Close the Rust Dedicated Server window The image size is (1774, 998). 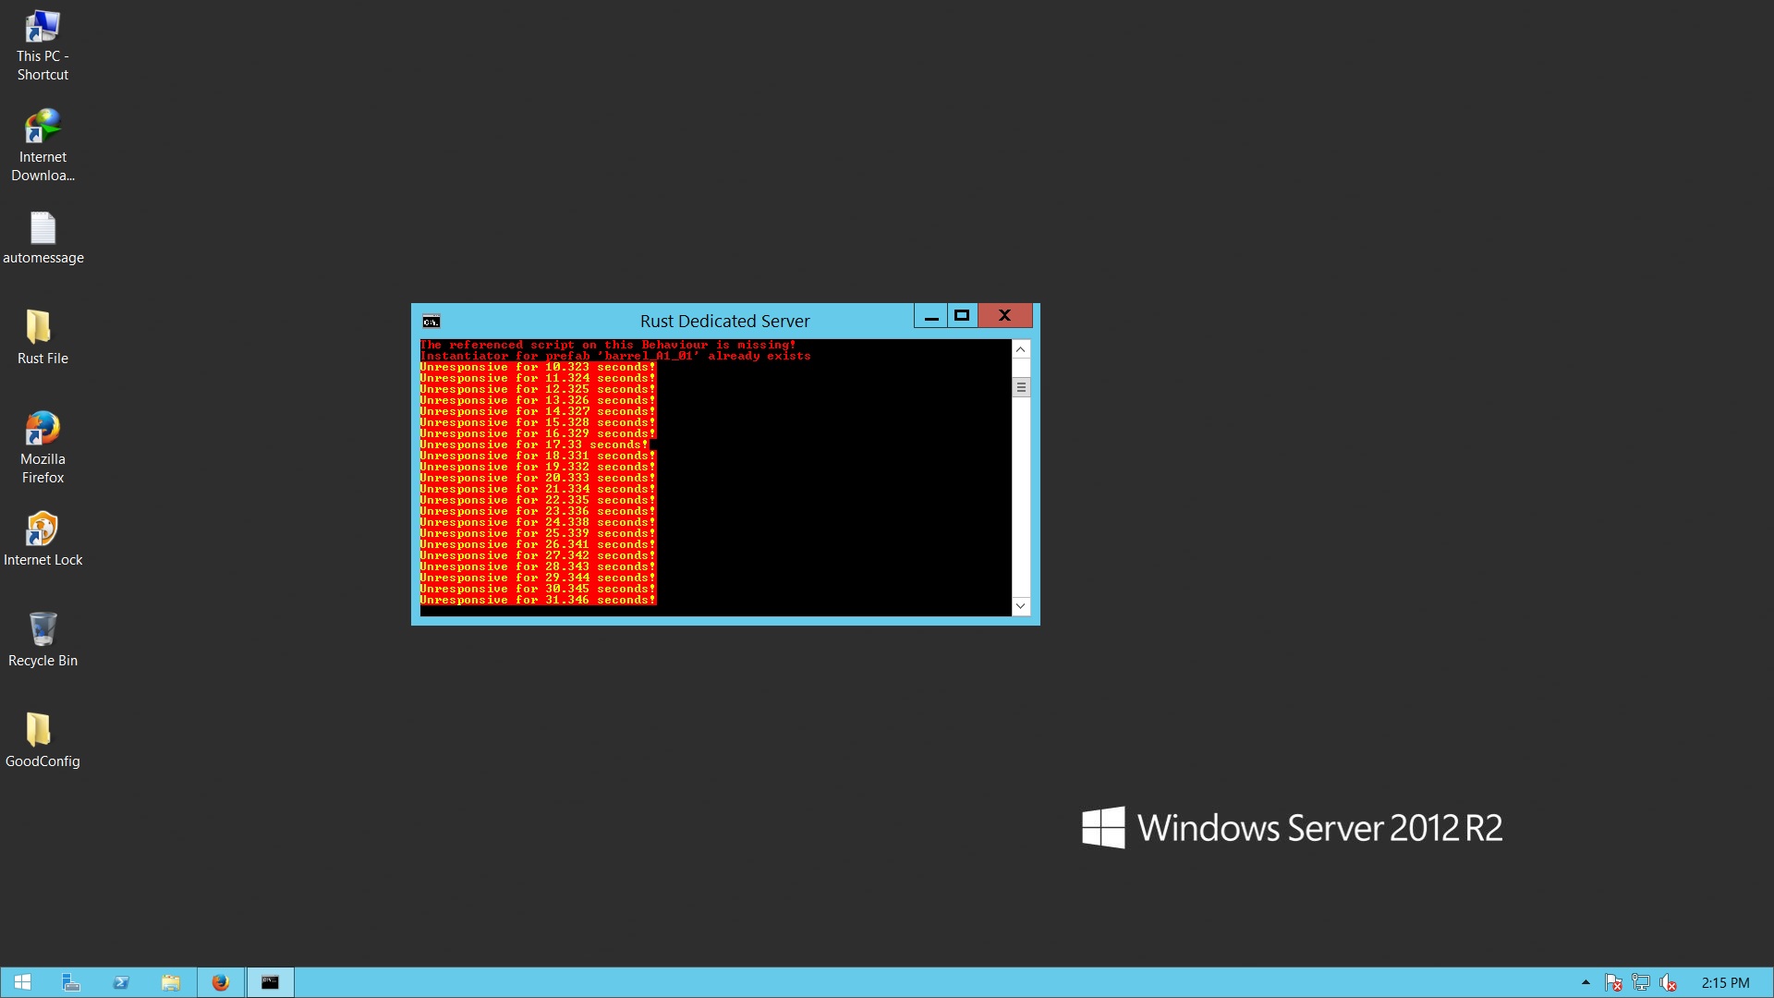[1004, 316]
